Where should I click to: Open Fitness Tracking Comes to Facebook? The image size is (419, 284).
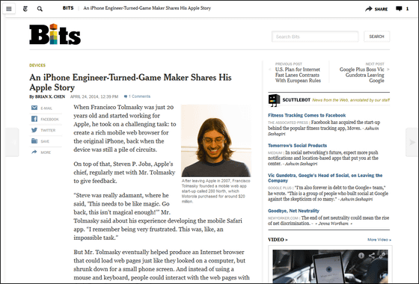[x=307, y=115]
